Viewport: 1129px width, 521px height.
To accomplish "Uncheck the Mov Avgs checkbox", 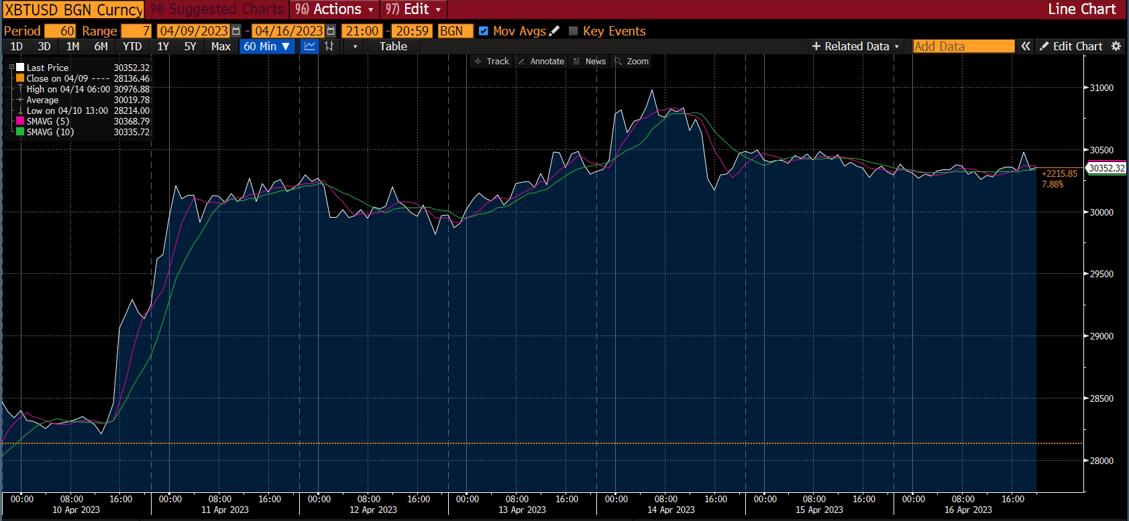I will click(483, 31).
